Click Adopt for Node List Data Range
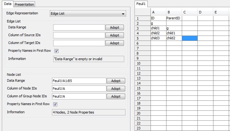 [x=116, y=81]
